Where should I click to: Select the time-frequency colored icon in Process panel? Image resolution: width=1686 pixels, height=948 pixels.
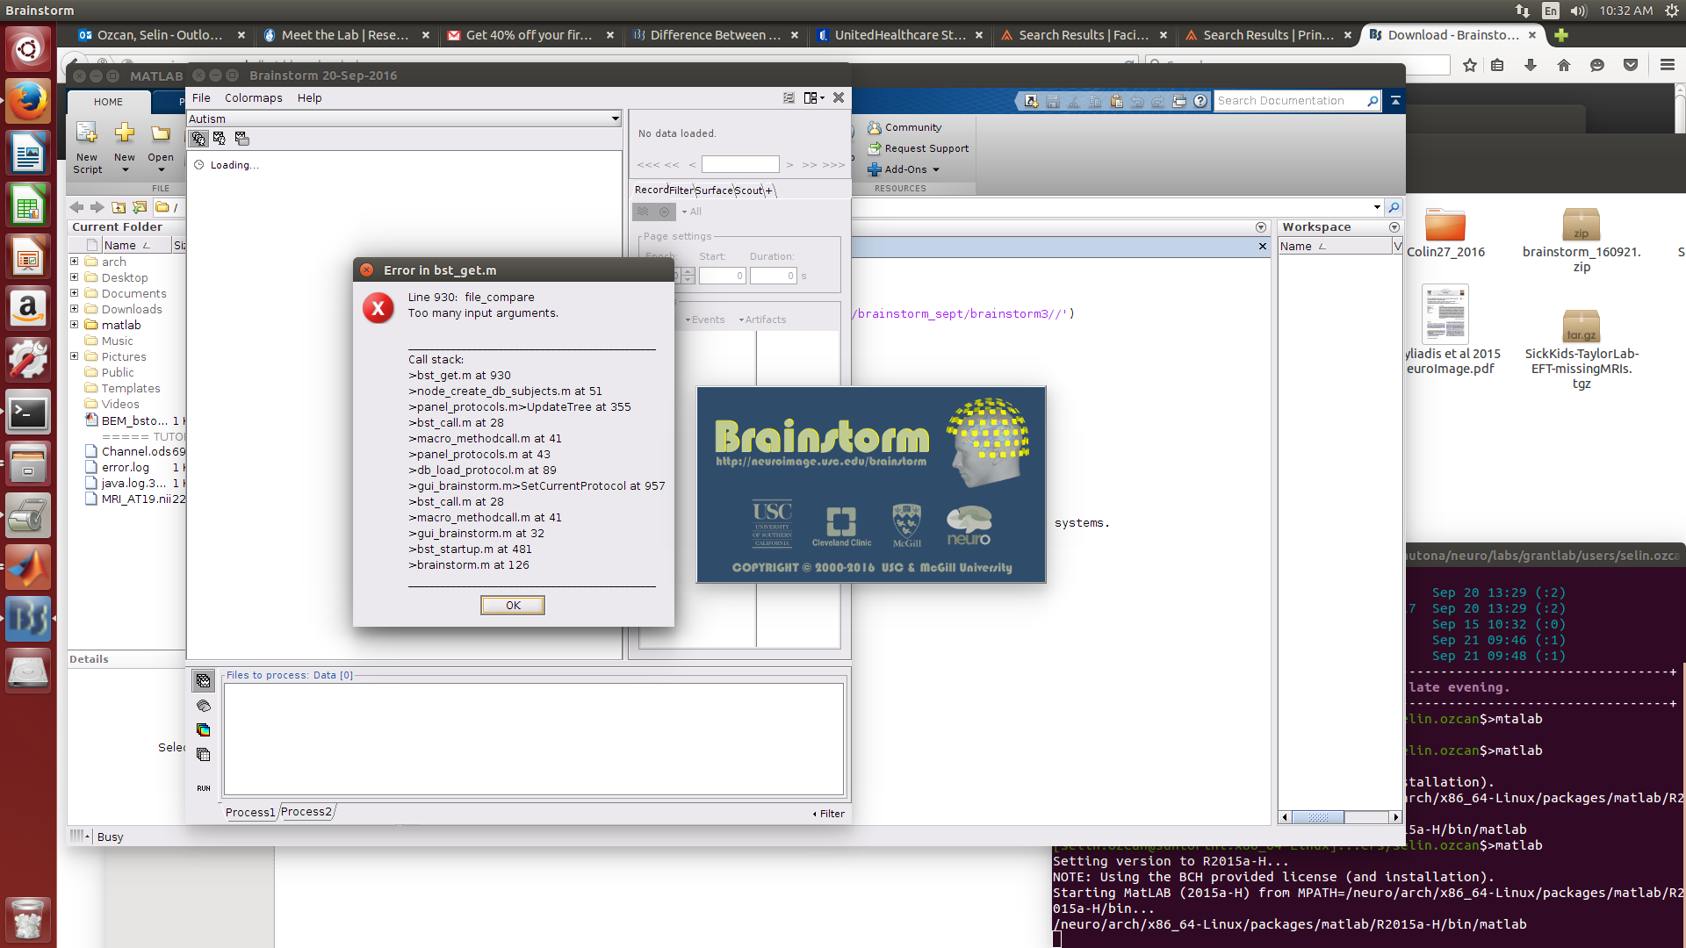point(204,730)
